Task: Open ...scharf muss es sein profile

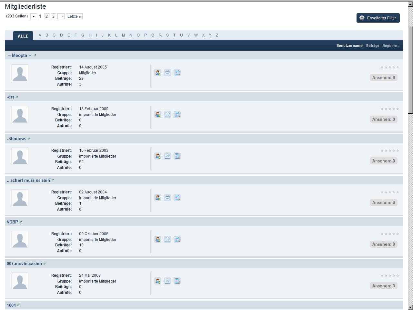Action: pos(28,180)
